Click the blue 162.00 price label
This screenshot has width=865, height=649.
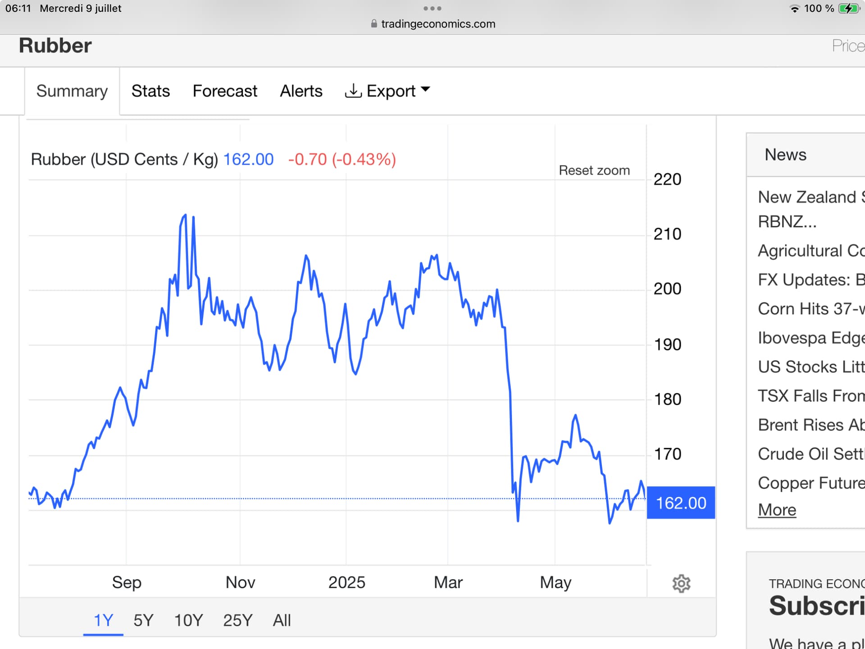[x=681, y=503]
